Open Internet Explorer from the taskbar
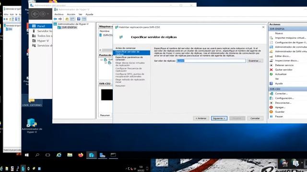The width and height of the screenshot is (307, 172). [59, 155]
